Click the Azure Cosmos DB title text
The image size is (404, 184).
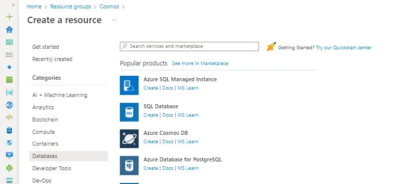pyautogui.click(x=166, y=133)
